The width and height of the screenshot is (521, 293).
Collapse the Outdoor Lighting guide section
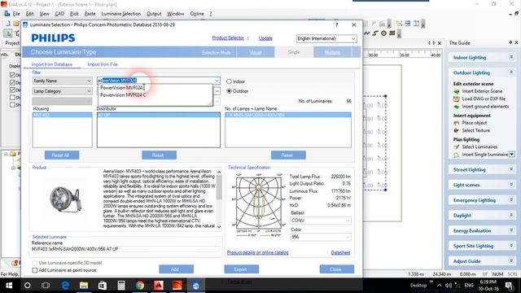tap(511, 72)
